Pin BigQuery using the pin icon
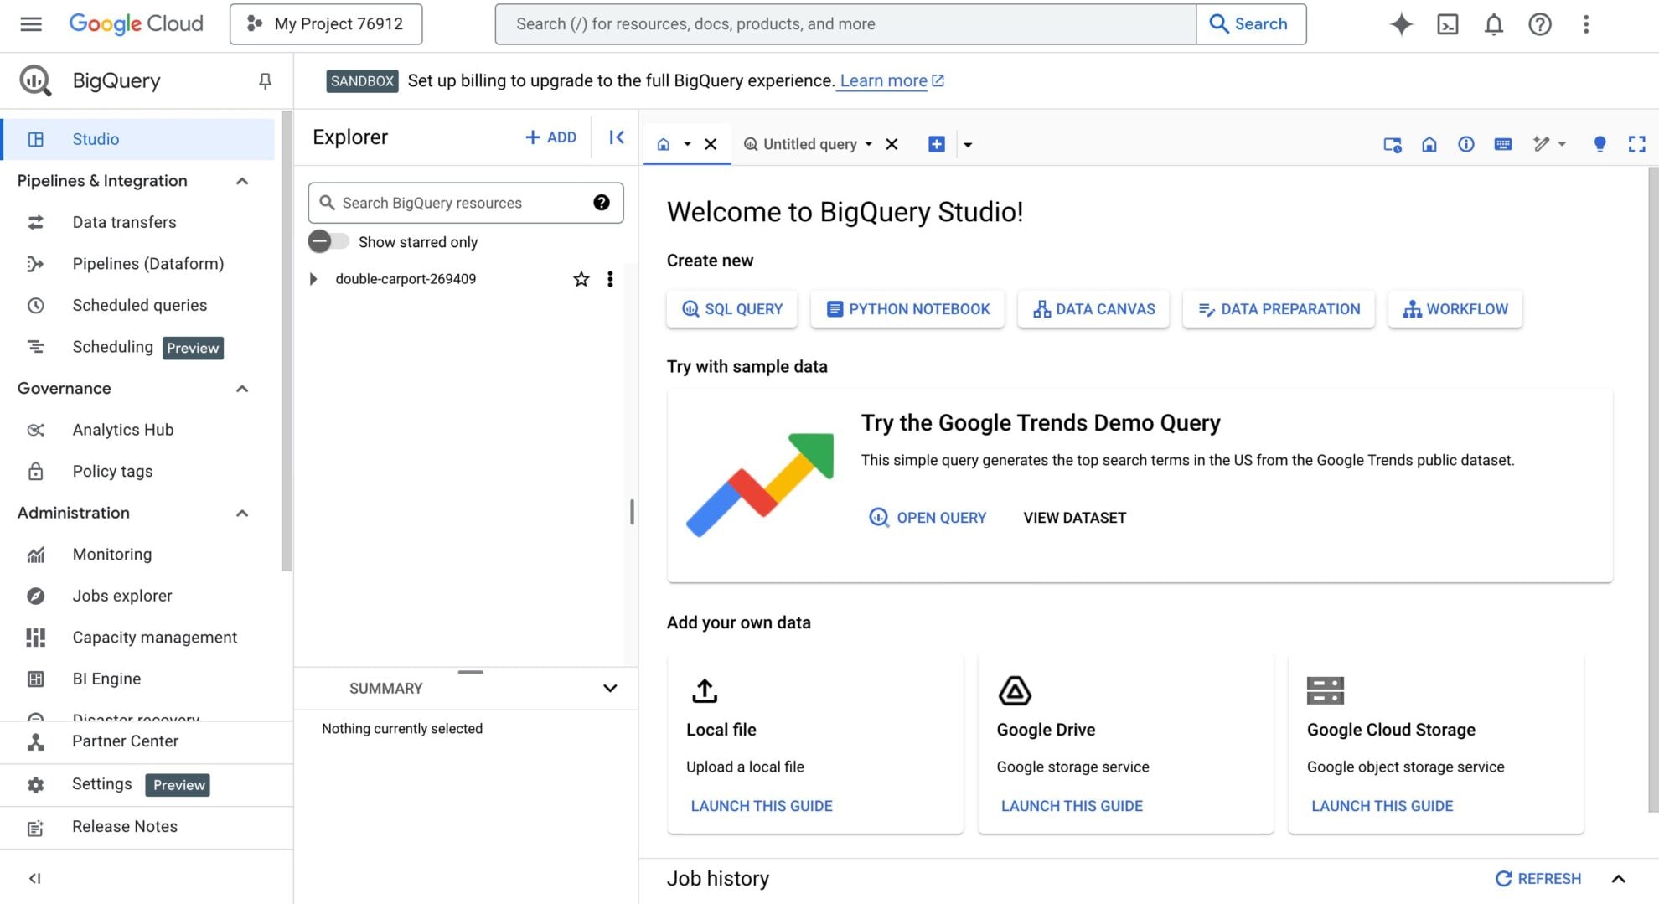The height and width of the screenshot is (904, 1659). click(x=265, y=80)
